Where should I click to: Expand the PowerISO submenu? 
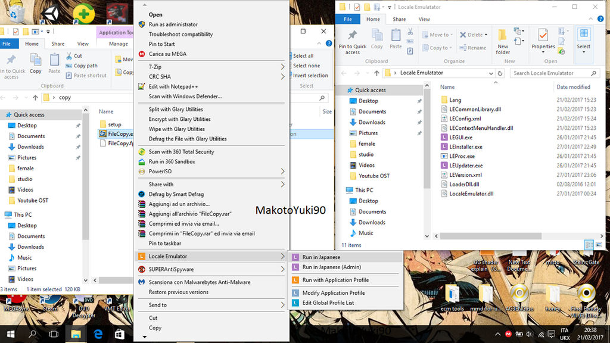(282, 171)
